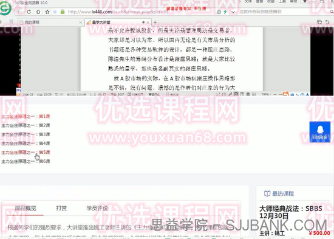Bookmark the page with the star icon
The width and height of the screenshot is (334, 239).
pyautogui.click(x=47, y=12)
